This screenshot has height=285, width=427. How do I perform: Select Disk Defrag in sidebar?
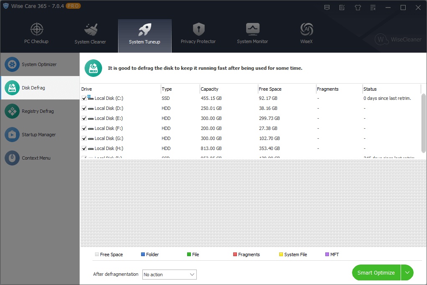(40, 88)
